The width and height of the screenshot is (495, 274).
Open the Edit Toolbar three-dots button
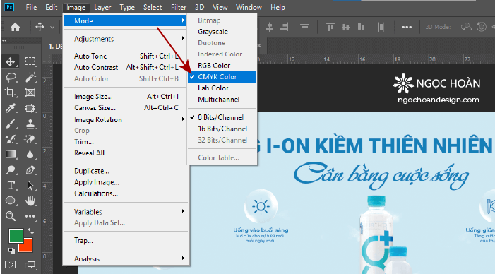(x=30, y=216)
